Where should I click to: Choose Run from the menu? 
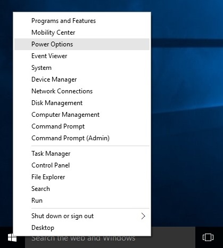tap(82, 201)
